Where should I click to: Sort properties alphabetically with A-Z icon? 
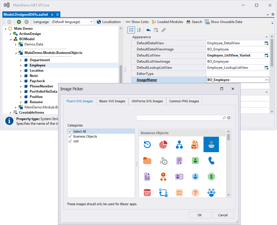coord(139,30)
